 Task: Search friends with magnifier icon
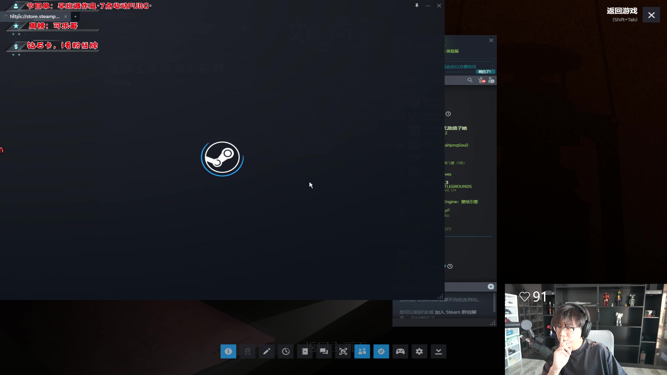[x=470, y=80]
